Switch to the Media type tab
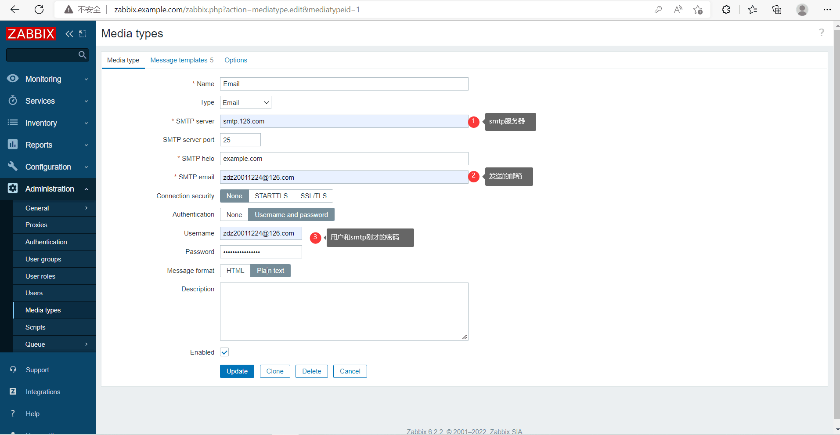Image resolution: width=840 pixels, height=435 pixels. coord(123,60)
